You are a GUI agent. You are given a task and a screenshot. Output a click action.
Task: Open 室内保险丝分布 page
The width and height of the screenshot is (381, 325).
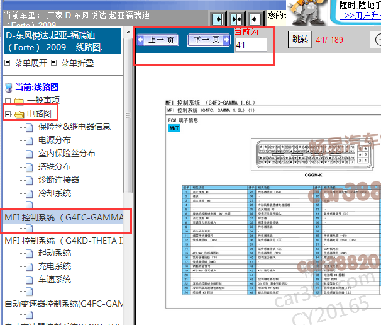click(x=67, y=153)
